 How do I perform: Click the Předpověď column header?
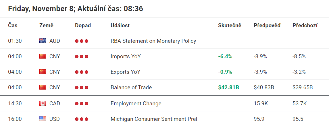(267, 25)
